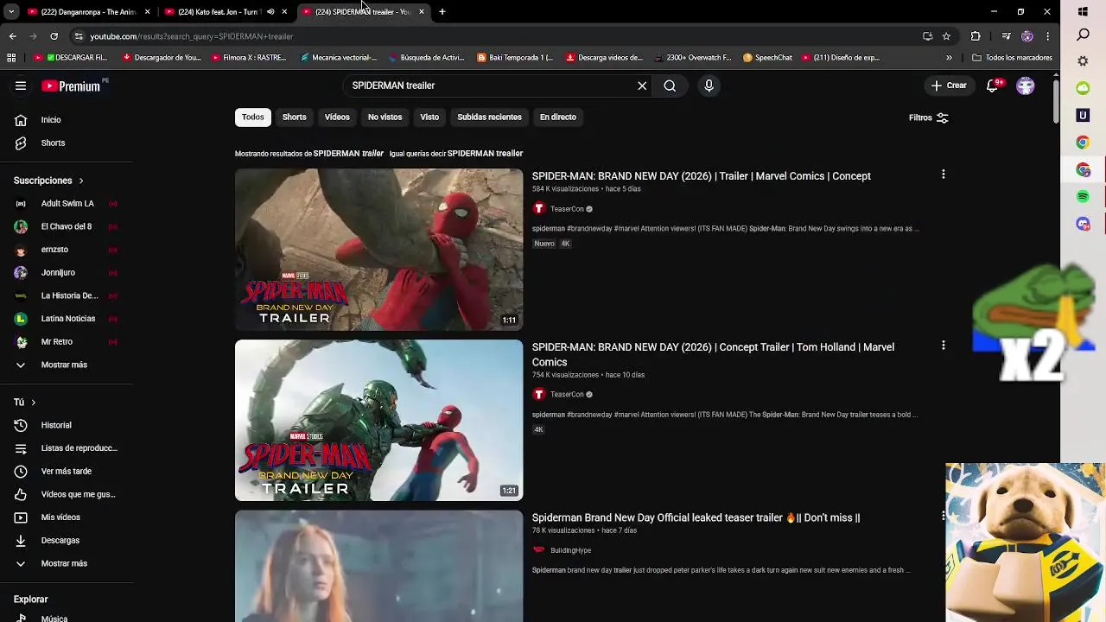
Task: Open TeaserCon channel on the first result
Action: point(567,209)
